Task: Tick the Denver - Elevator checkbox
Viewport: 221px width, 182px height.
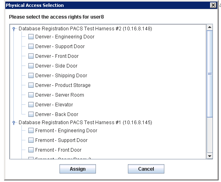Action: coord(31,105)
